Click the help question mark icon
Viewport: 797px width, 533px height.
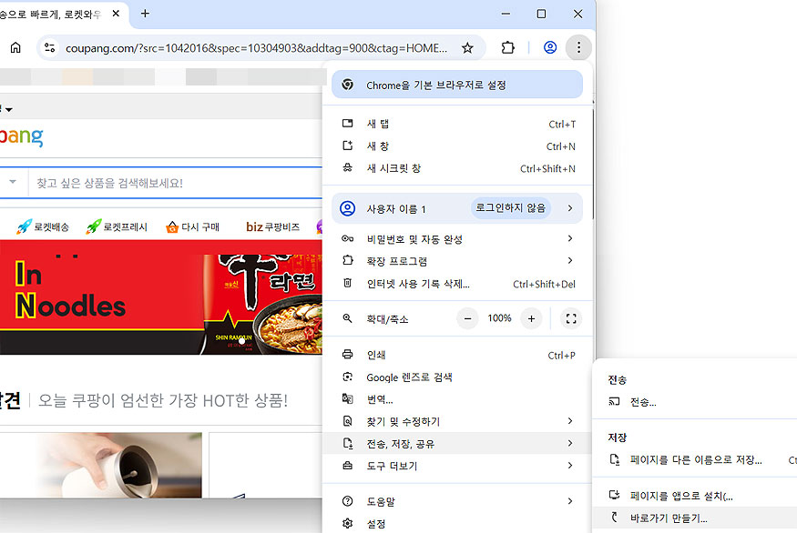348,501
